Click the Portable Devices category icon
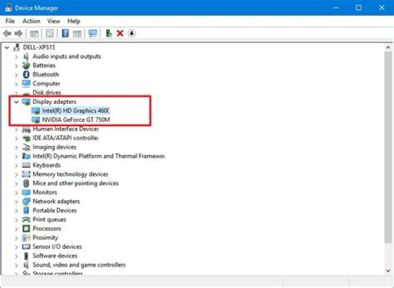 [x=26, y=210]
